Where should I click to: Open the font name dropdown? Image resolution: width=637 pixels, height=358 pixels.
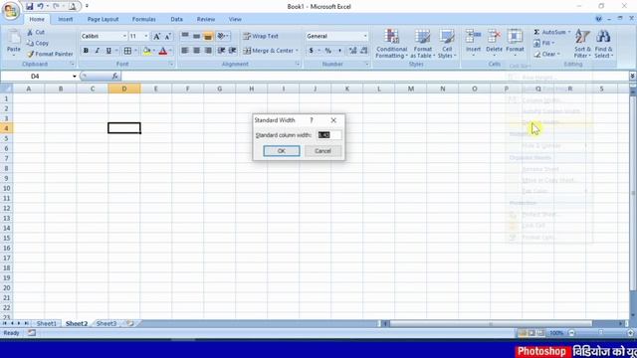tap(124, 36)
